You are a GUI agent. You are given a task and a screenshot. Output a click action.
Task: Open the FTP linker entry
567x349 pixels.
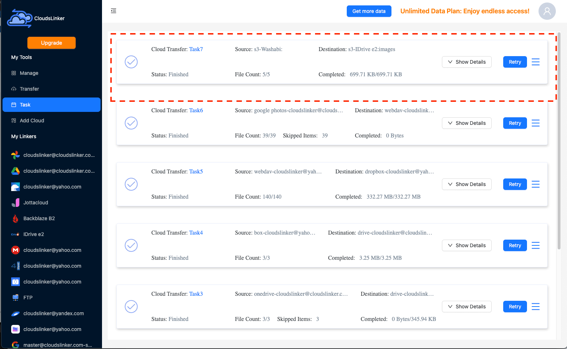pos(52,298)
